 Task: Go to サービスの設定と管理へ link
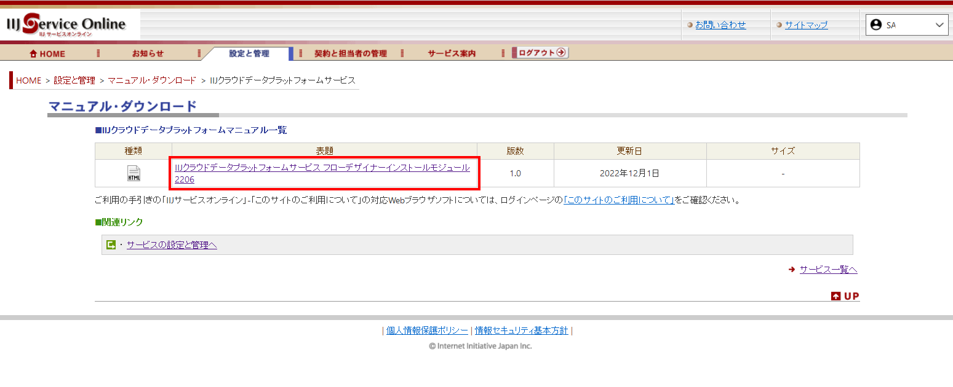tap(172, 245)
